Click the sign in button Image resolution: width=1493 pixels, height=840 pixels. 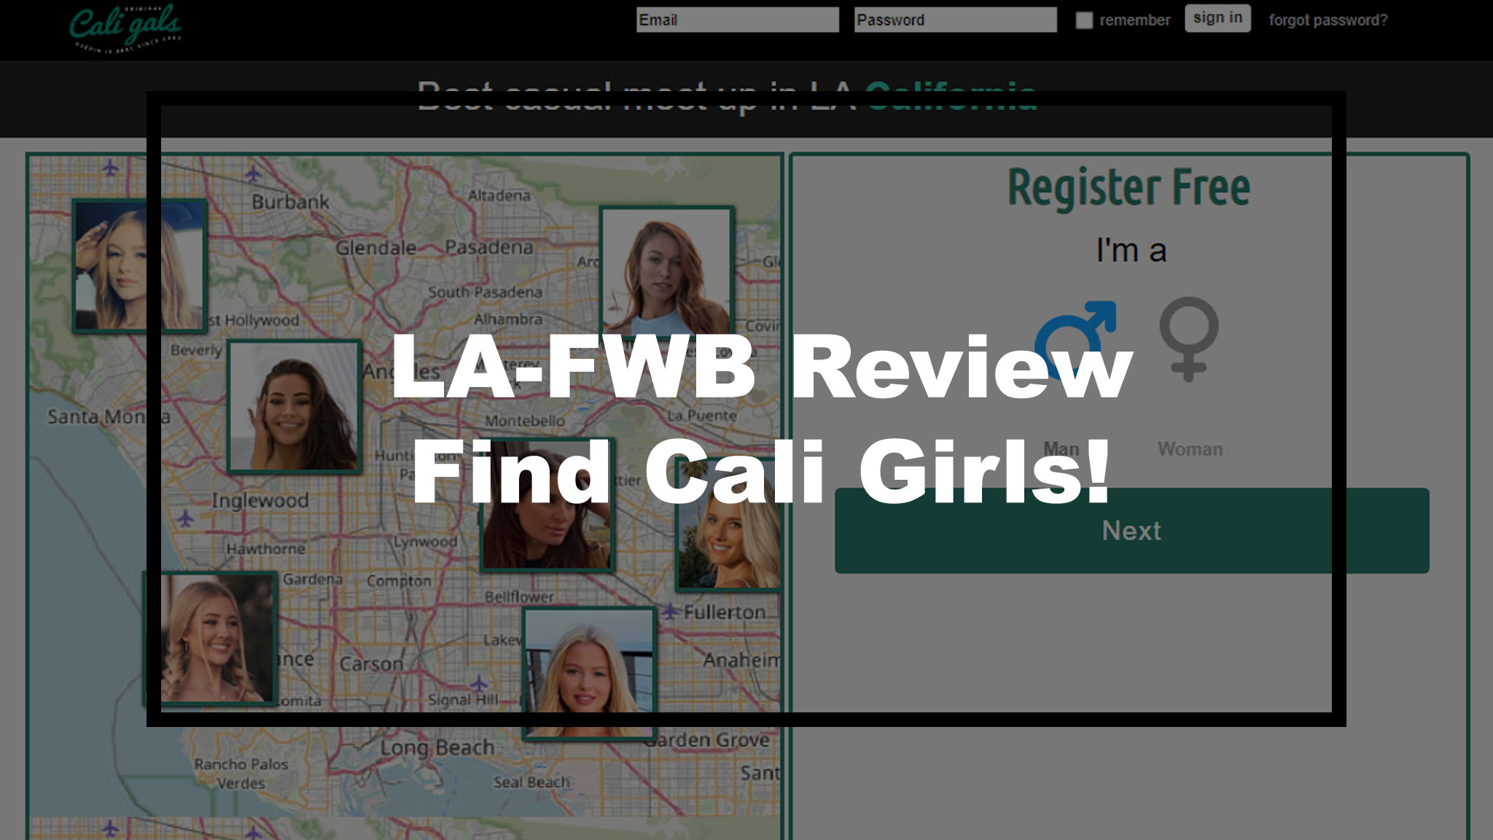pyautogui.click(x=1217, y=18)
